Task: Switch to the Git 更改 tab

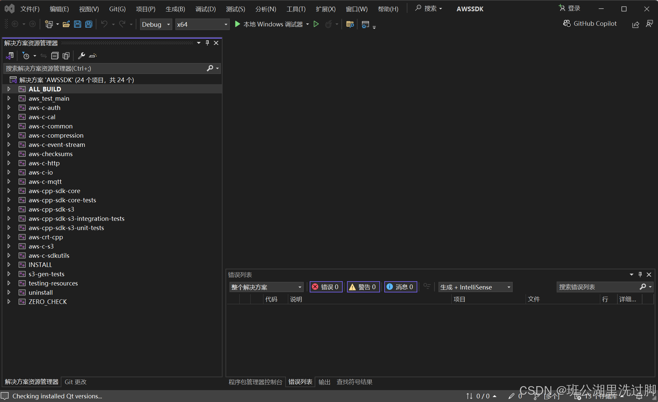Action: (75, 382)
